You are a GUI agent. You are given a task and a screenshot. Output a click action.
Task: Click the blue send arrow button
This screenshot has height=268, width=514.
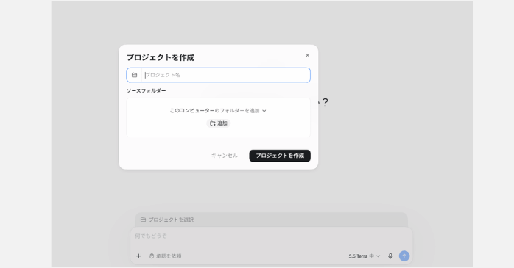(404, 256)
